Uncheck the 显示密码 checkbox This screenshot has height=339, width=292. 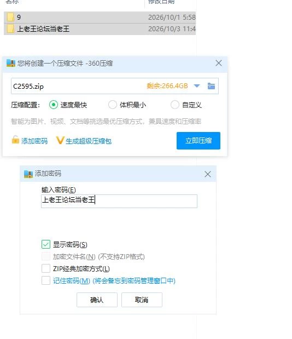pyautogui.click(x=46, y=244)
